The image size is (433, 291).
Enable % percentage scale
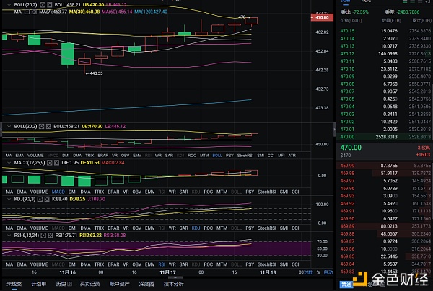click(318, 272)
